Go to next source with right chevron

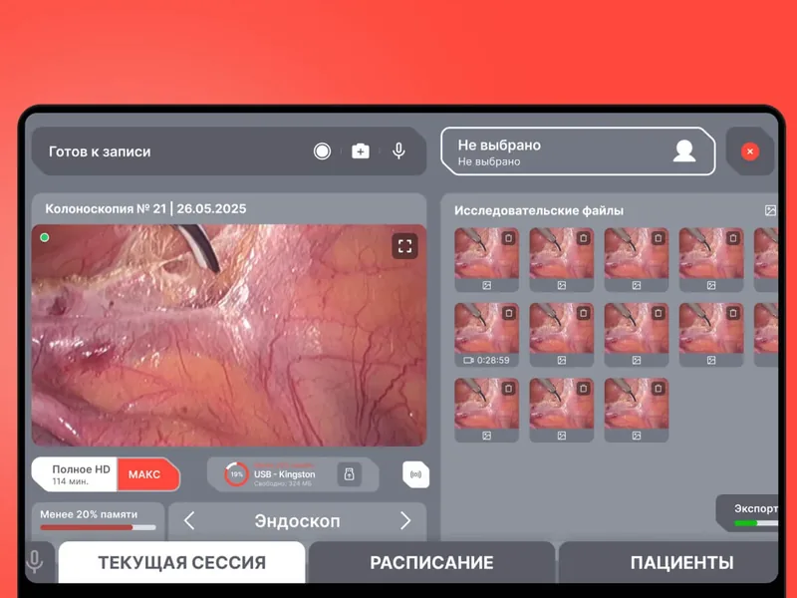405,520
